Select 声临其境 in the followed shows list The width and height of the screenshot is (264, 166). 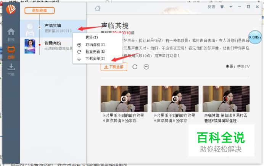53,29
